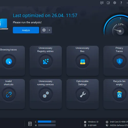Click the Unnecessary running services label
Viewport: 128px width, 128px height.
tap(45, 83)
